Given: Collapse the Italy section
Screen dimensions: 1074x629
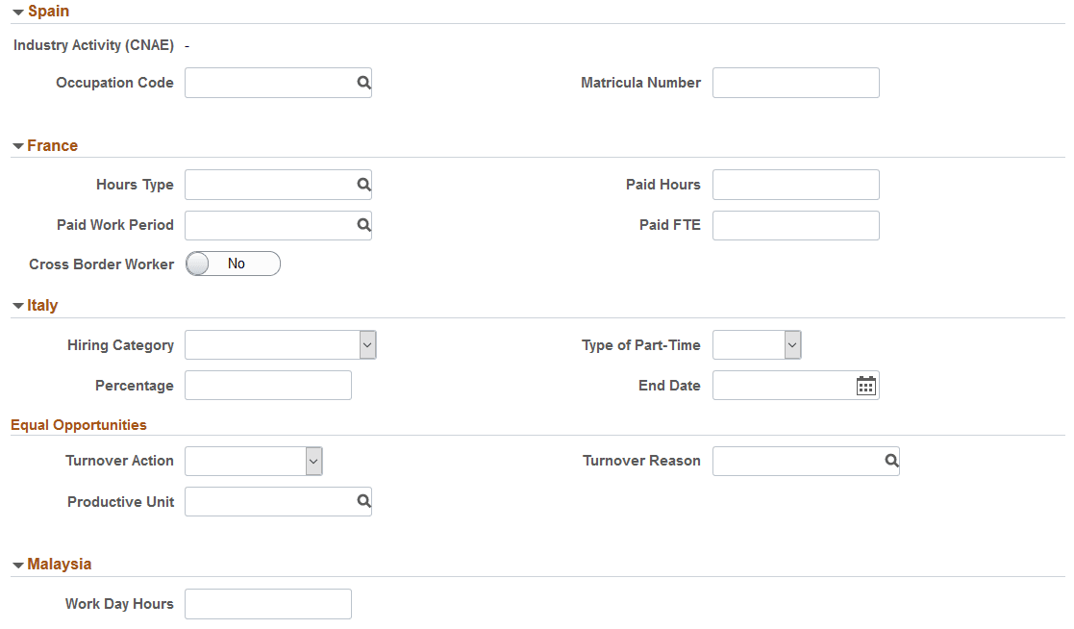Looking at the screenshot, I should tap(17, 305).
